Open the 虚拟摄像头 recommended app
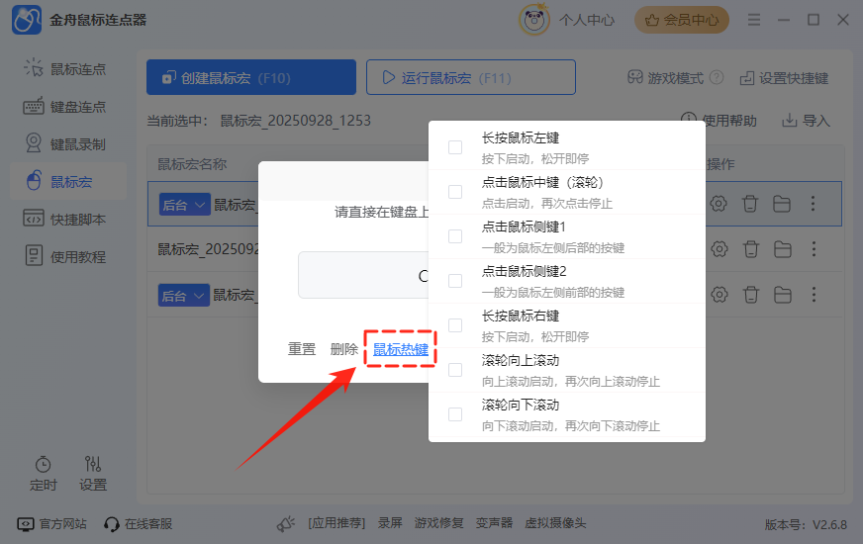Screen dimensions: 863x544 (555, 523)
